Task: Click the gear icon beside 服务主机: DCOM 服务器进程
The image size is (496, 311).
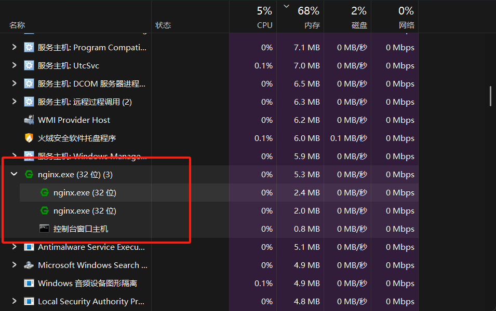Action: click(x=29, y=83)
